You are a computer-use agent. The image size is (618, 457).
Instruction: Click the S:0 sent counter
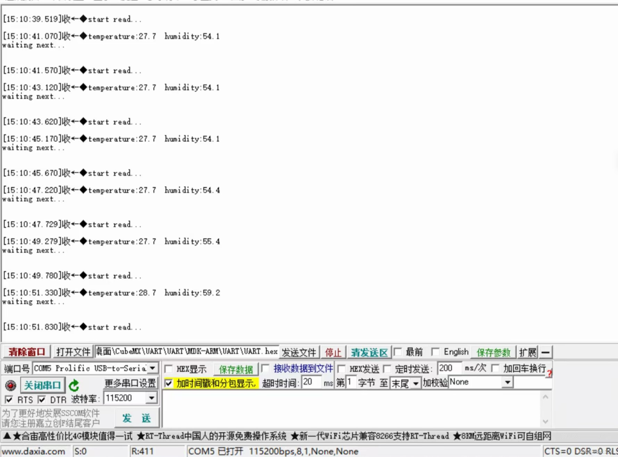pos(81,451)
